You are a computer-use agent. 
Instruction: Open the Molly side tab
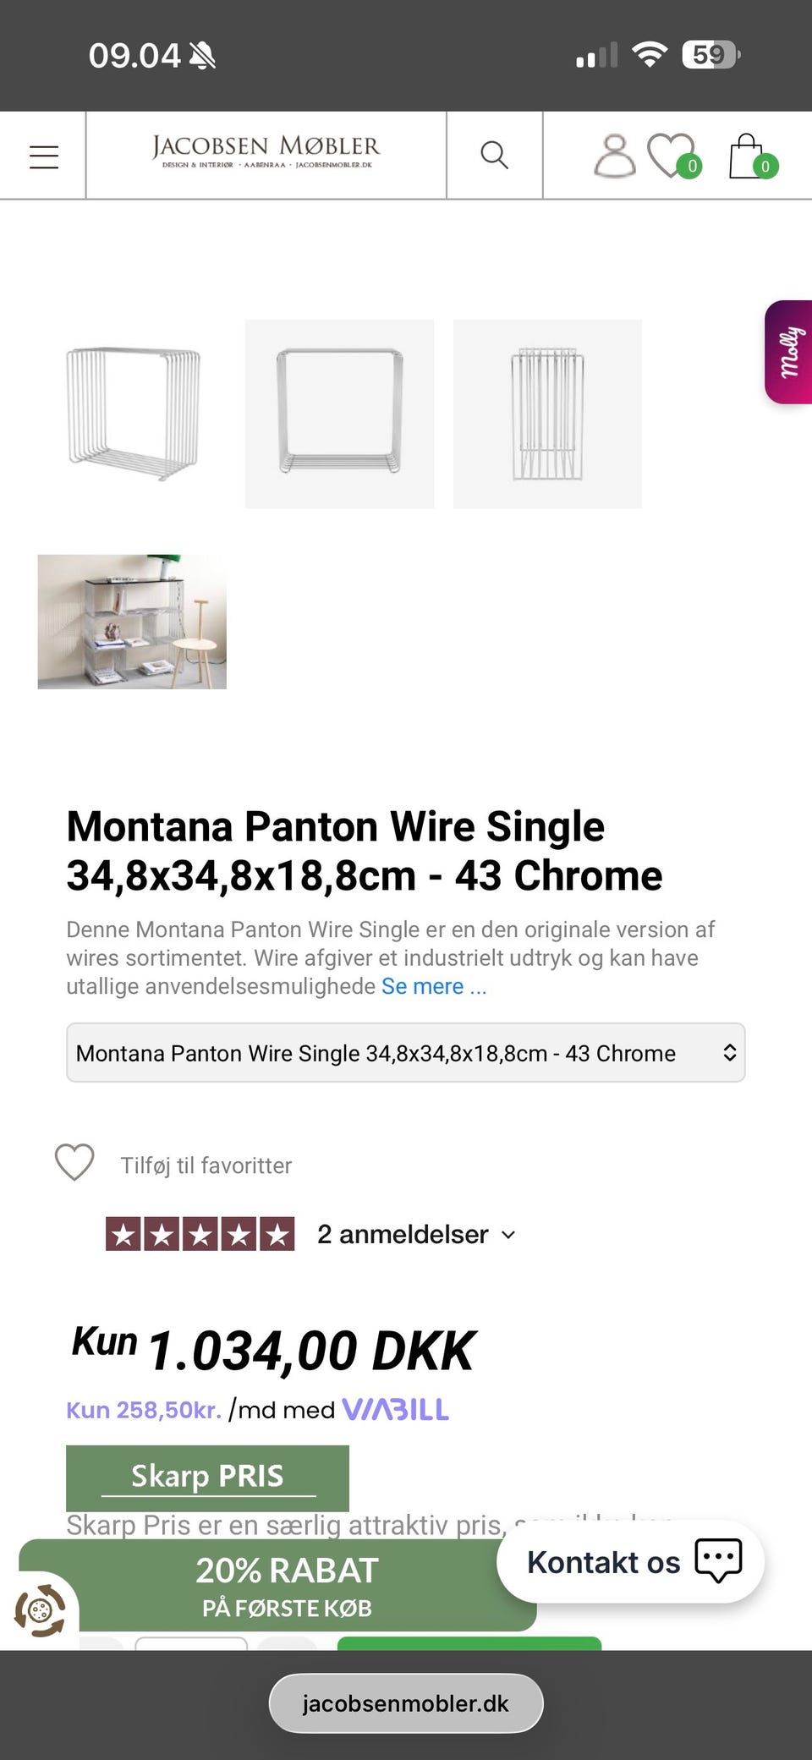pyautogui.click(x=789, y=352)
